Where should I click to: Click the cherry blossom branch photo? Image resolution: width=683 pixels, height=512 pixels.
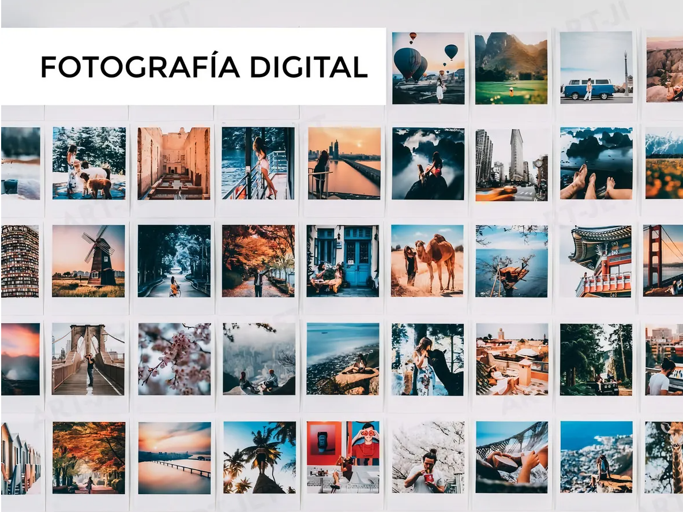pos(174,359)
